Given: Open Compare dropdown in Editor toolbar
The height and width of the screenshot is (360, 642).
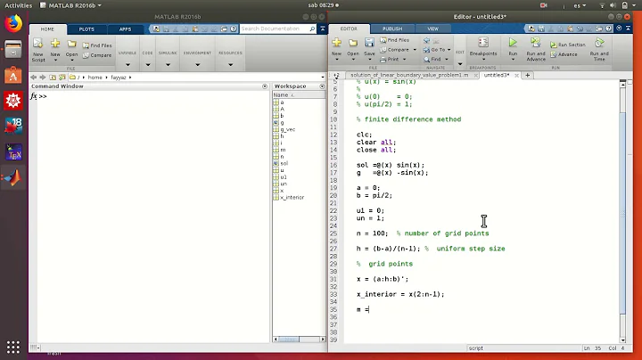Looking at the screenshot, I should (x=415, y=50).
